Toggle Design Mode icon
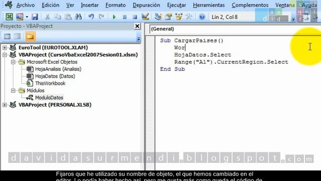Screen dimensions: 321x181 145,17
